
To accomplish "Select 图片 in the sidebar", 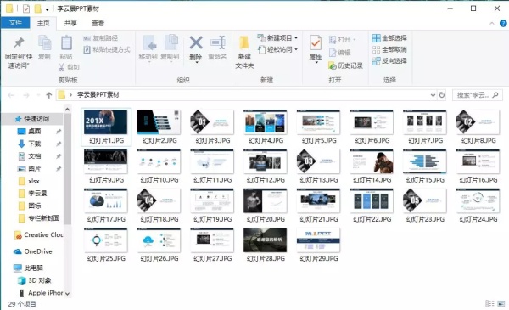I will (29, 168).
